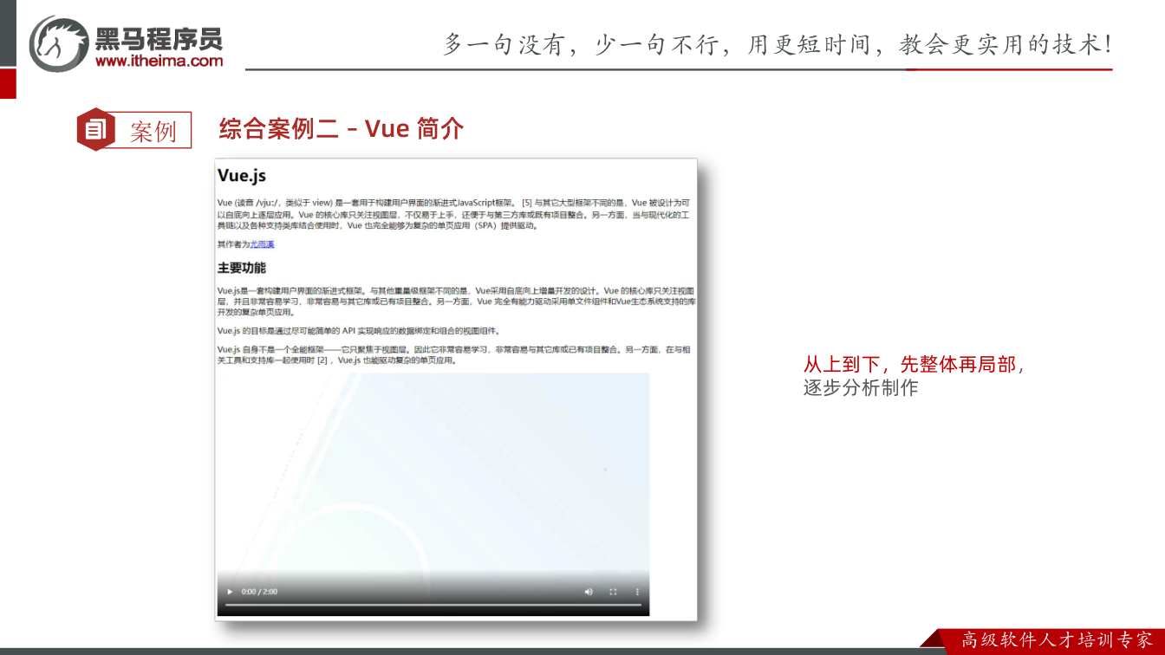
Task: Open the video's three-dot more options
Action: click(637, 592)
